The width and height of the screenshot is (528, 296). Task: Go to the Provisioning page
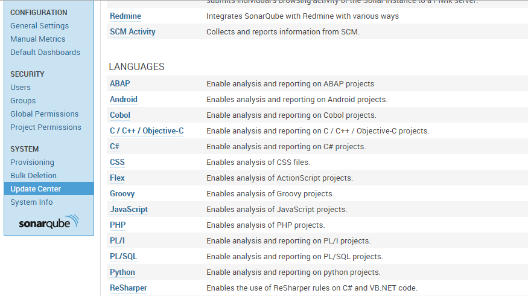pyautogui.click(x=32, y=162)
